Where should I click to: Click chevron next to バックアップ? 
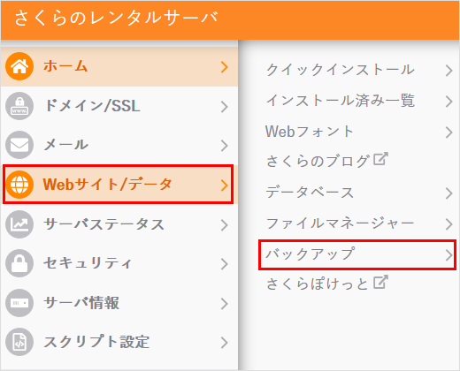tap(449, 255)
